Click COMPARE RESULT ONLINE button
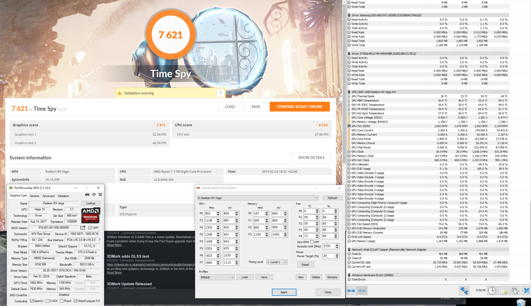Viewport: 531px width, 306px height. [x=300, y=107]
